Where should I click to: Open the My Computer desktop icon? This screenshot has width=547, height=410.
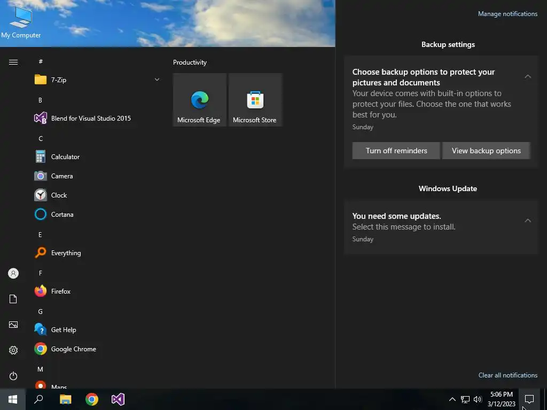(x=21, y=22)
